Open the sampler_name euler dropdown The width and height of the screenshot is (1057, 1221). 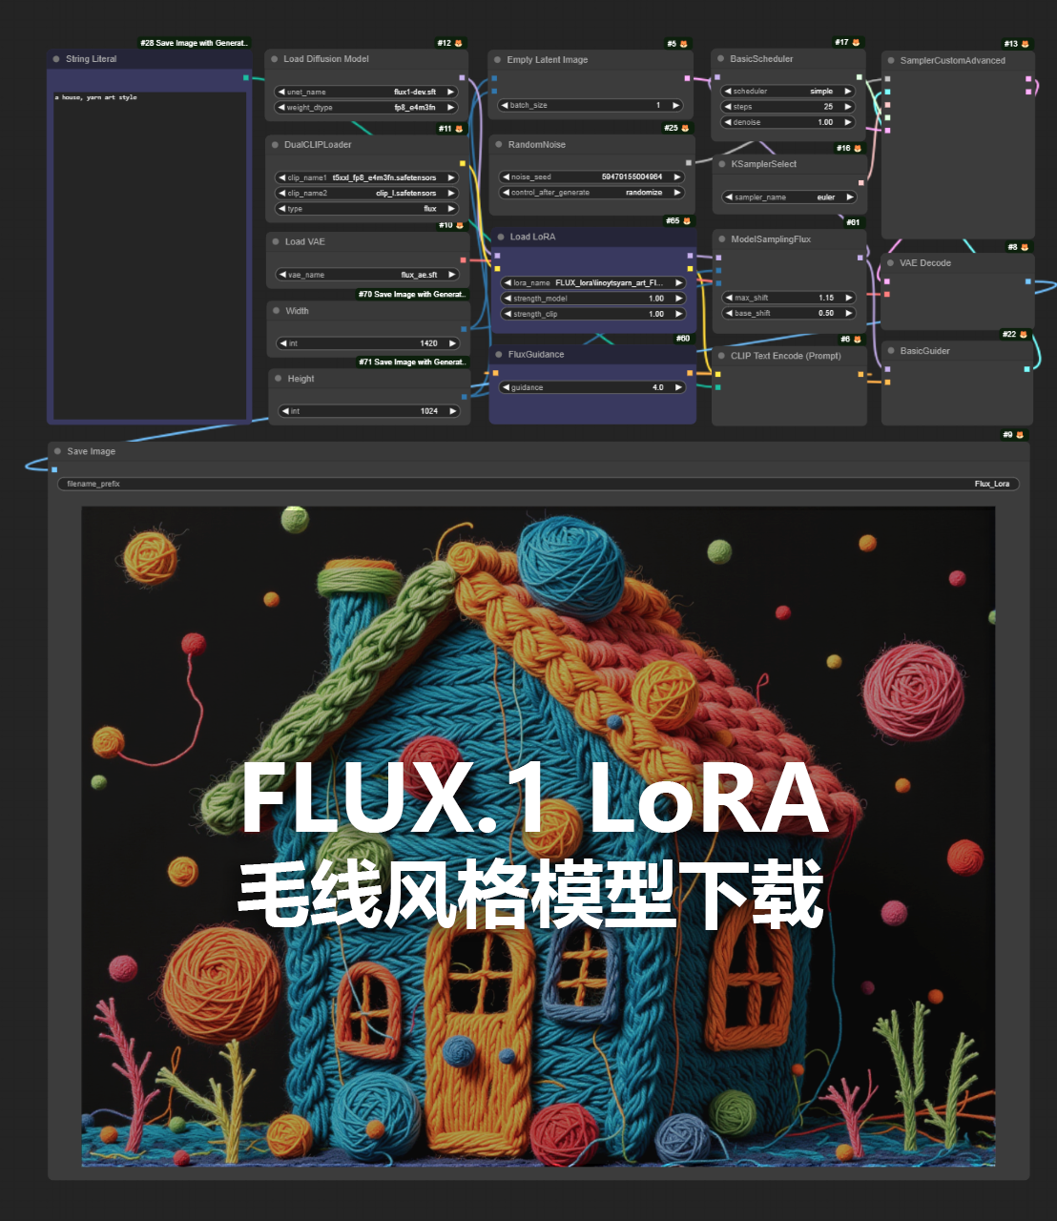point(789,197)
